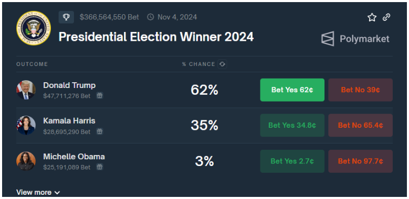The width and height of the screenshot is (409, 199).
Task: Open the Presidential Election Winner 2024 title
Action: pos(156,37)
